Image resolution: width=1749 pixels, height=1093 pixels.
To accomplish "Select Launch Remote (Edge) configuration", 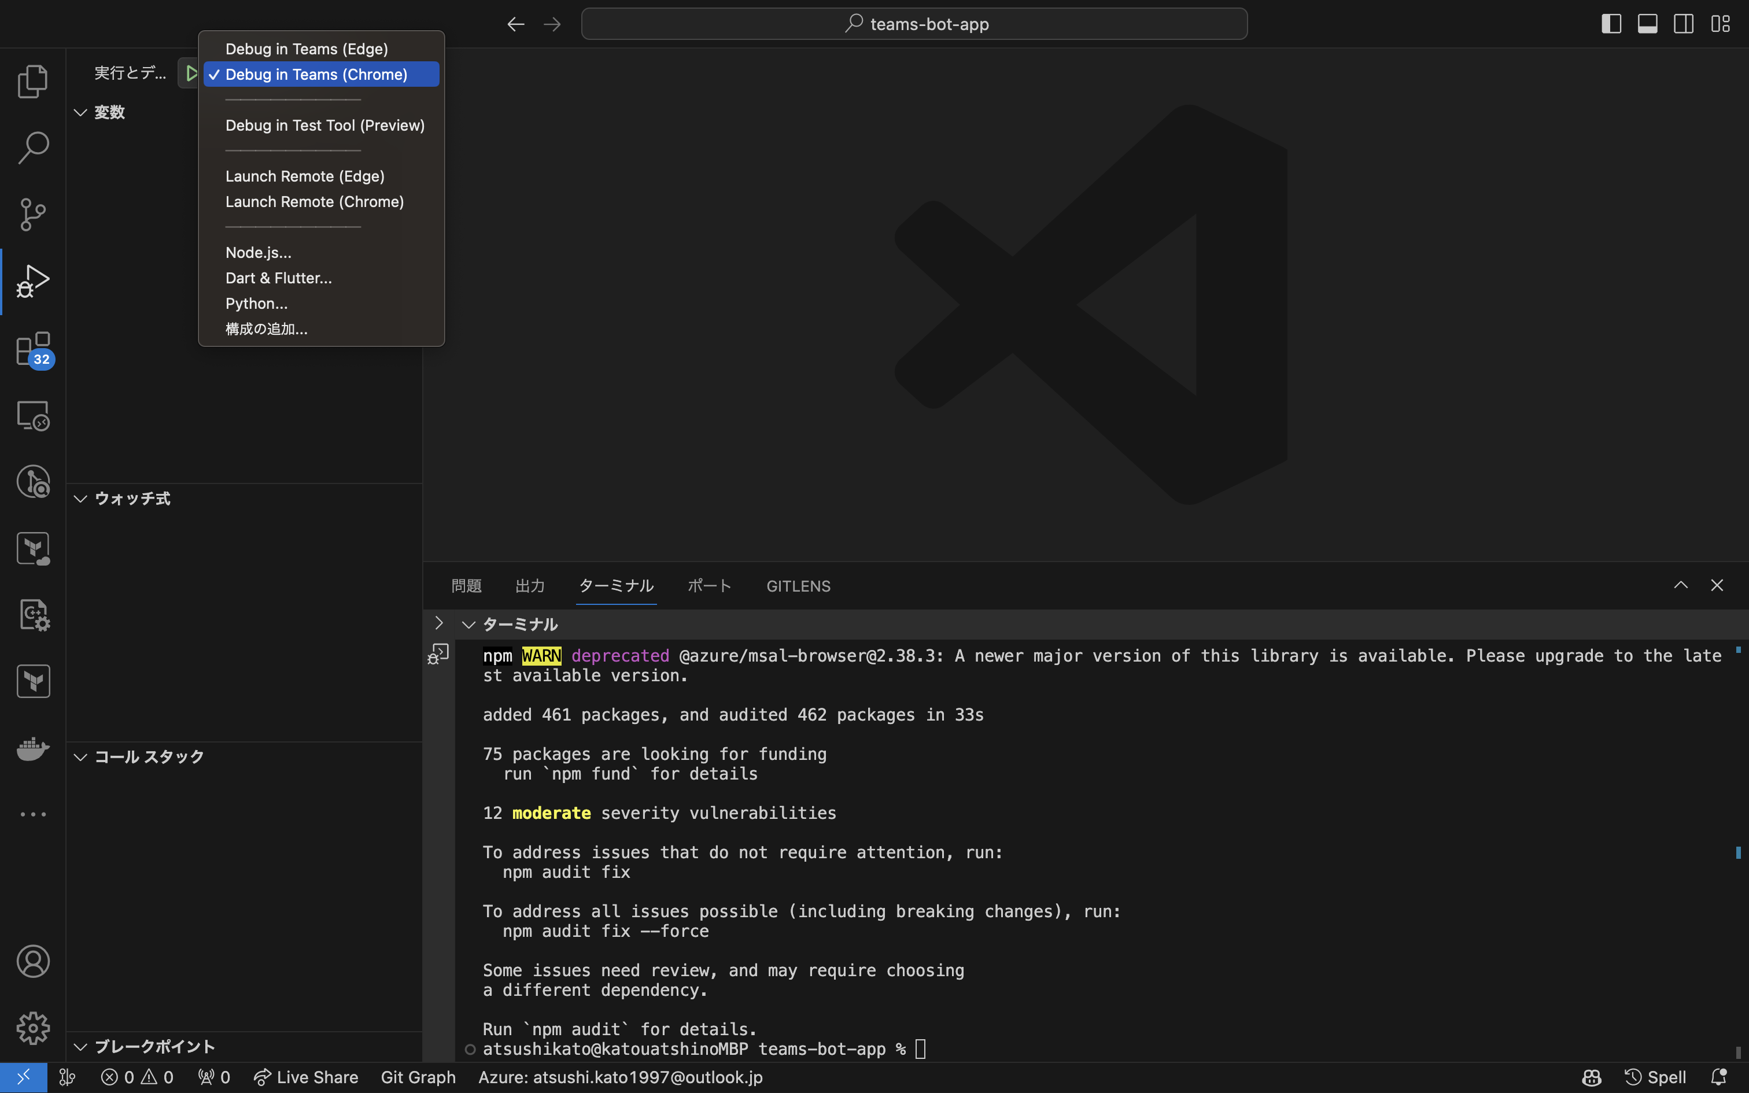I will click(x=321, y=176).
